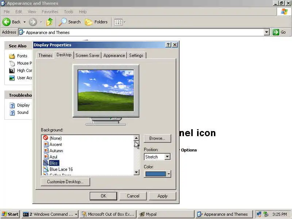Open the Edit menu
This screenshot has height=219, width=292.
(x=19, y=12)
